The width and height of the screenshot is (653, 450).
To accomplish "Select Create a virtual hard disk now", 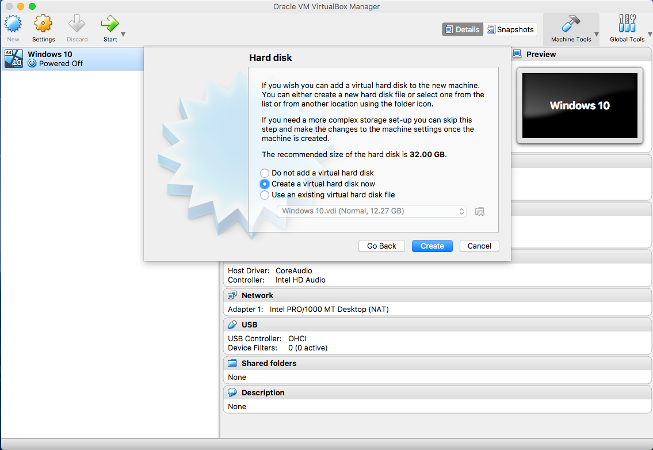I will [x=265, y=184].
